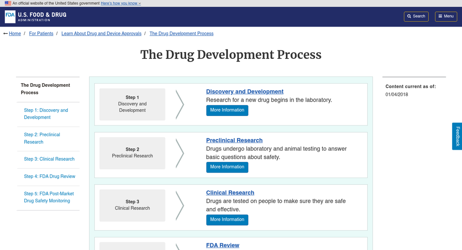Go to Step 4: FDA Drug Review sidebar item
This screenshot has width=462, height=250.
point(49,176)
